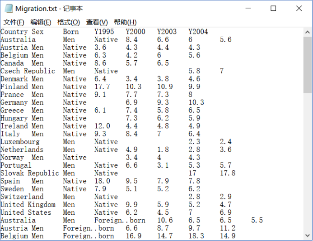Click the value 2.9 in Switzerland row
Viewport: 313px width, 241px height.
[x=225, y=197]
